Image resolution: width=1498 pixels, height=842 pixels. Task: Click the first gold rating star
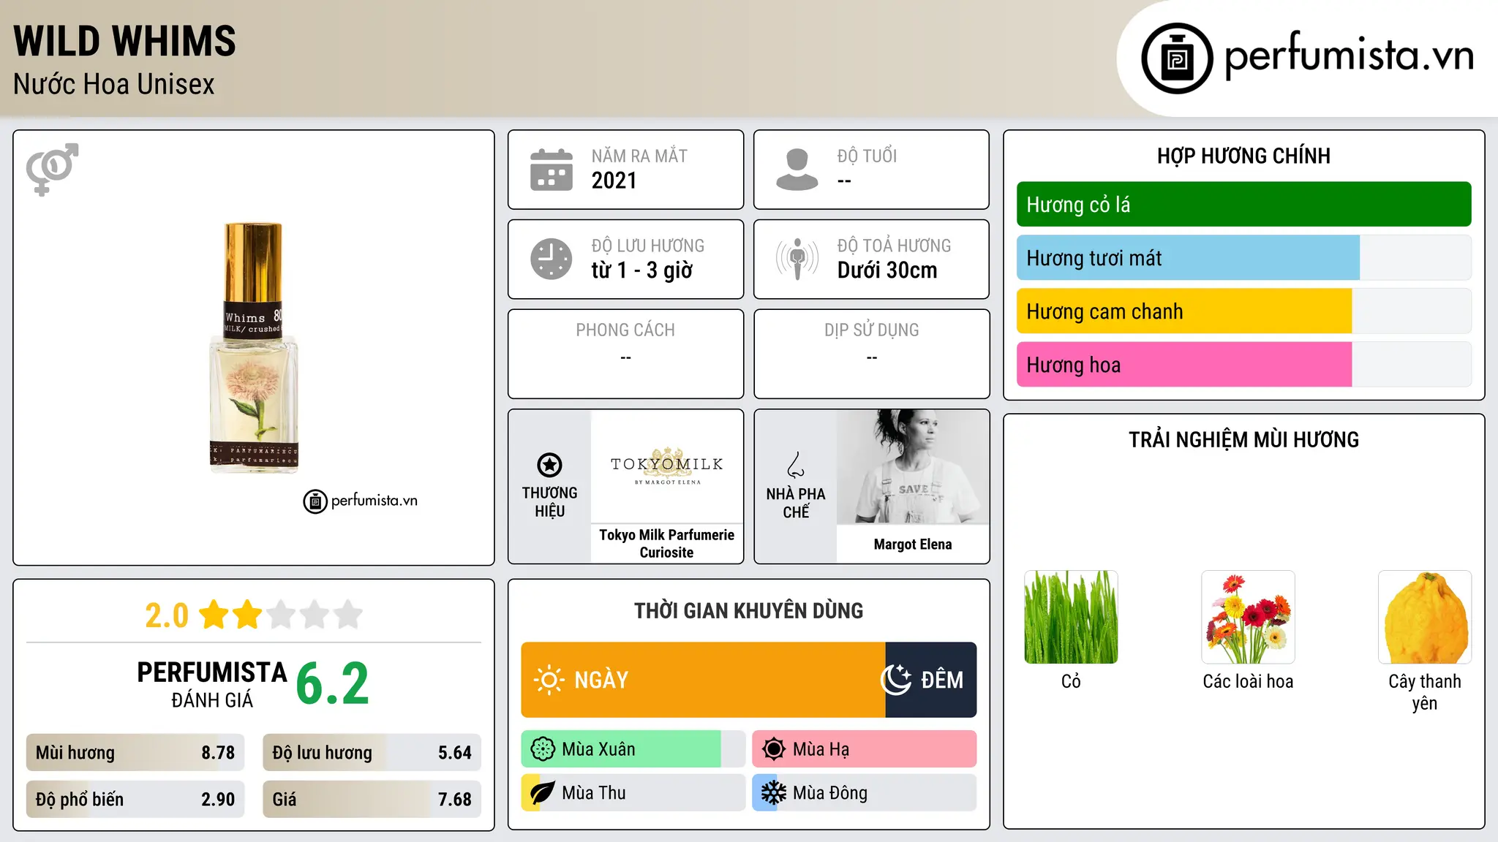pos(214,615)
